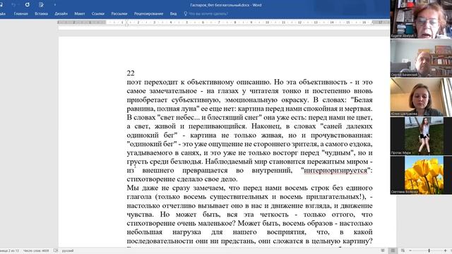Click the page number "22" in document
452x254 pixels.
131,73
